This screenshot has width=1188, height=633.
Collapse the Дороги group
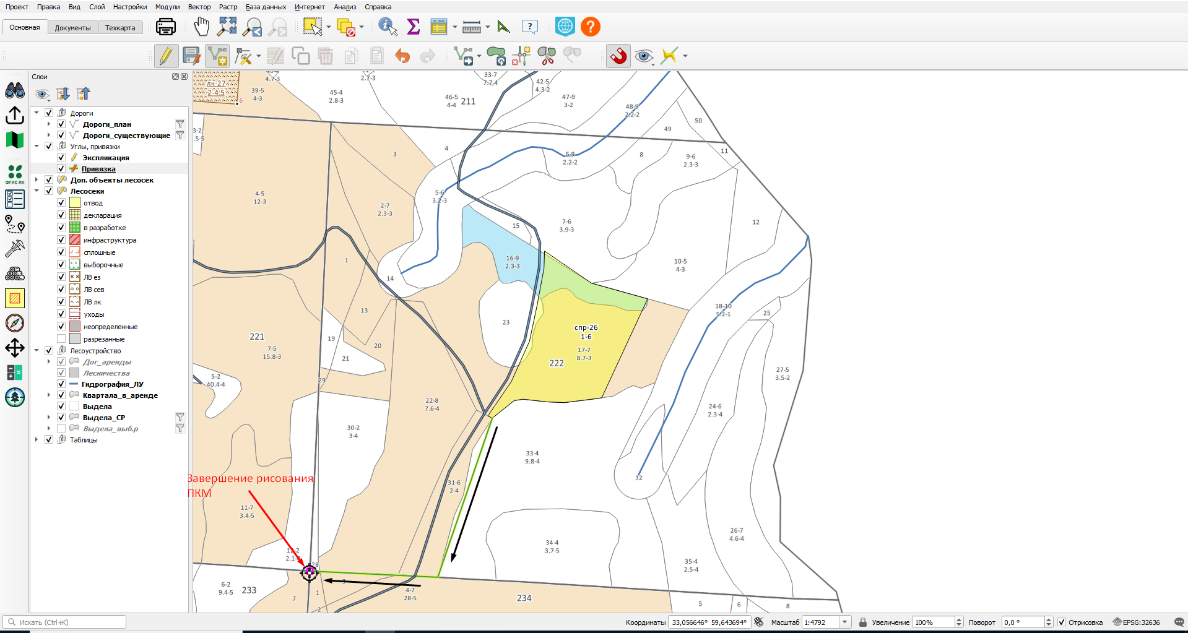point(37,113)
